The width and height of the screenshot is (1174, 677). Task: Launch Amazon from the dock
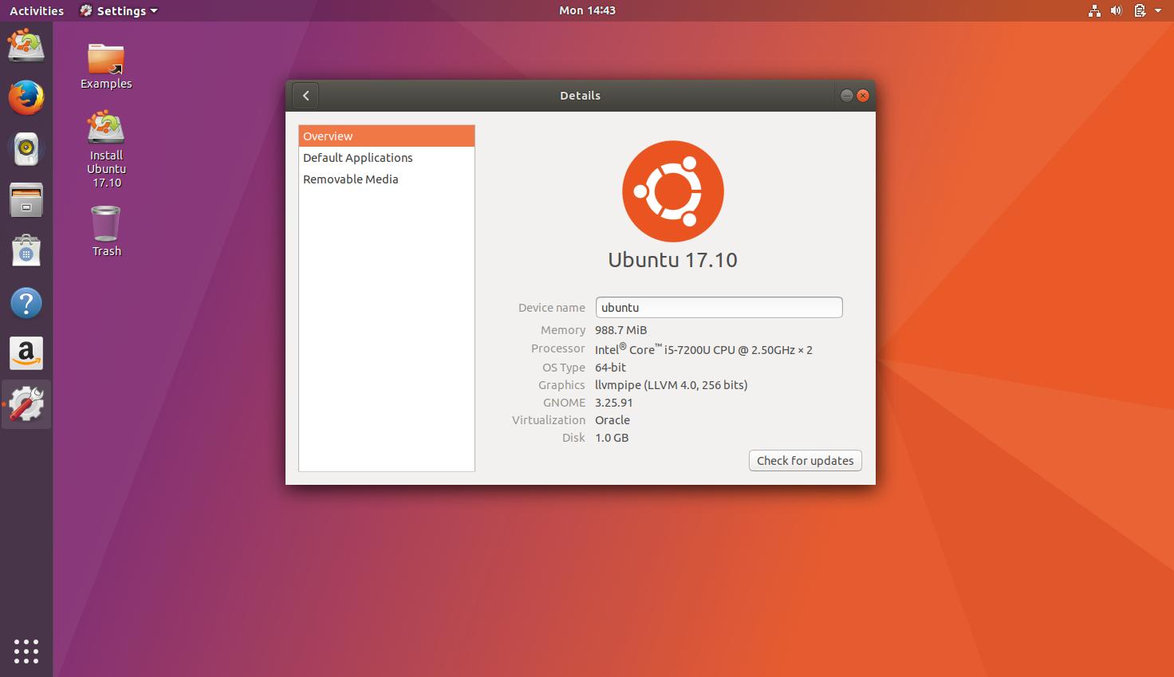[26, 353]
